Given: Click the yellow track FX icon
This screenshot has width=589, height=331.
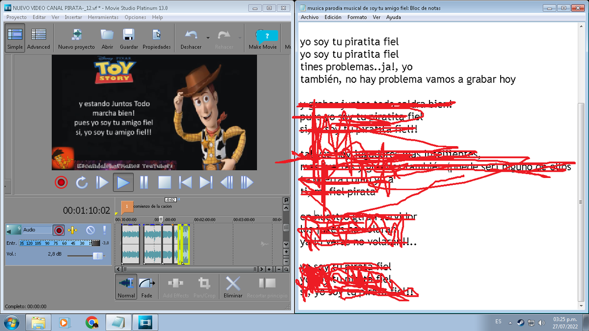Looking at the screenshot, I should 73,230.
